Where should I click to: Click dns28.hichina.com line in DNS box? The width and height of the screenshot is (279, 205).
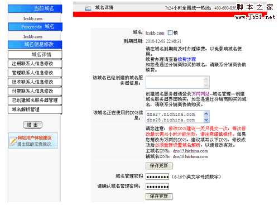pyautogui.click(x=171, y=120)
